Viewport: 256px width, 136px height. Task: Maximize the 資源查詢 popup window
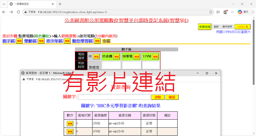click(207, 73)
